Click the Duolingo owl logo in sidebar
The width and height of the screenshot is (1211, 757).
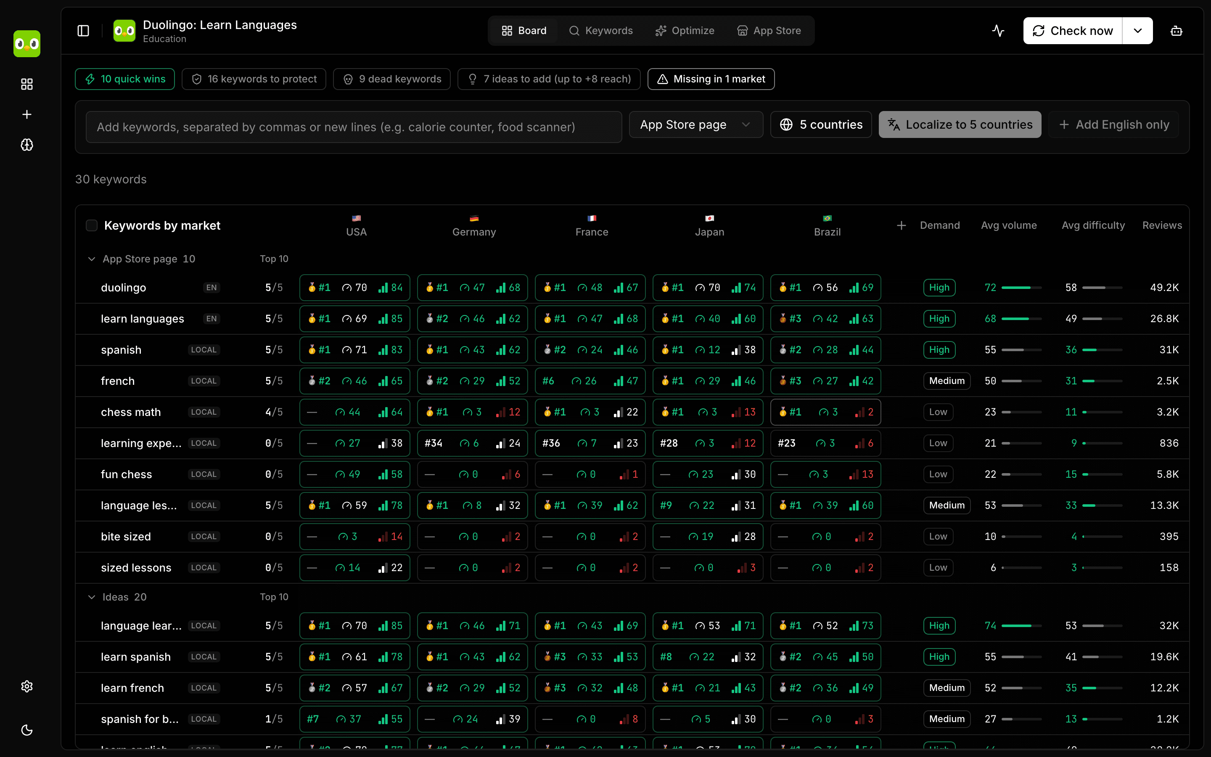(x=27, y=44)
